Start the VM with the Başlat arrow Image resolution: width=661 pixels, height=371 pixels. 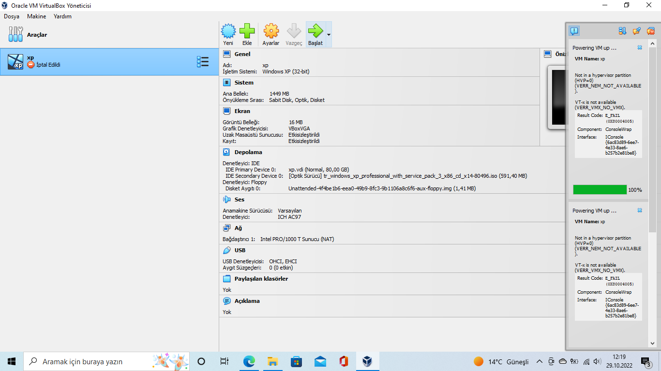pyautogui.click(x=315, y=31)
